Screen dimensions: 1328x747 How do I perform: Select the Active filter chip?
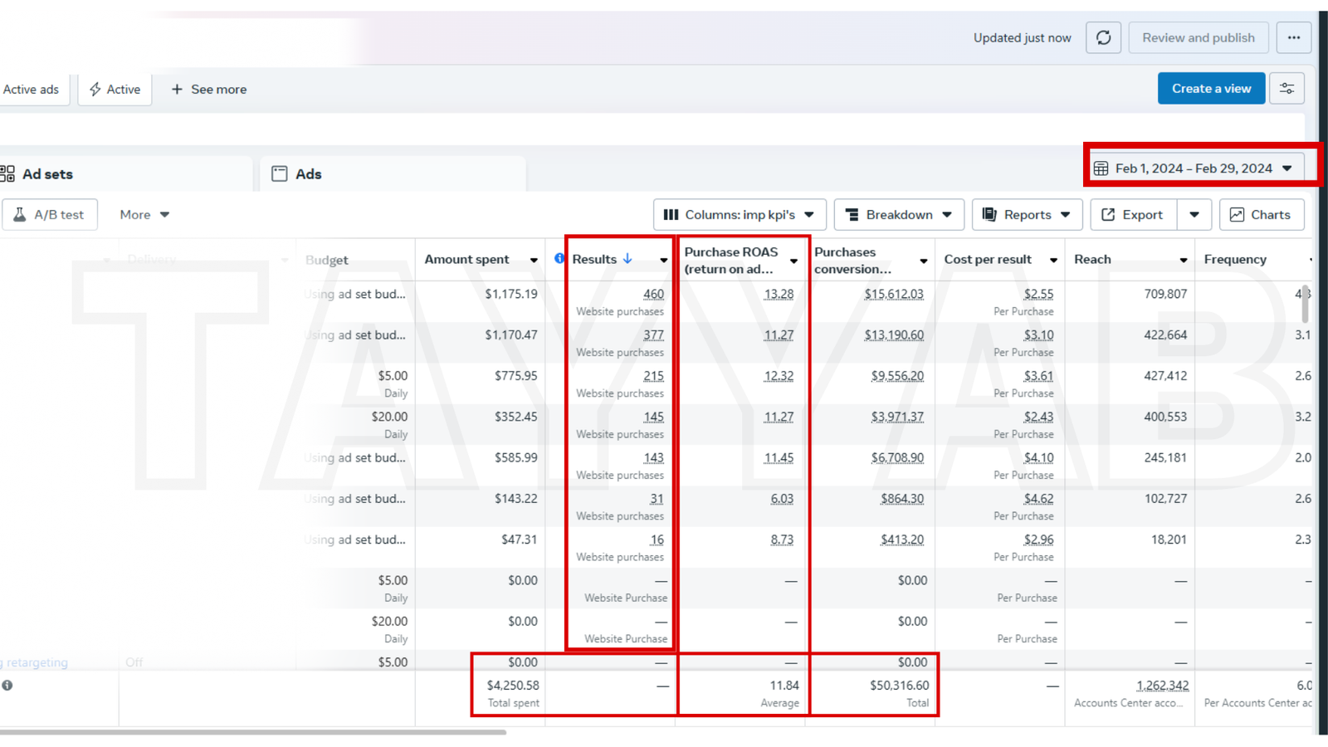(115, 90)
